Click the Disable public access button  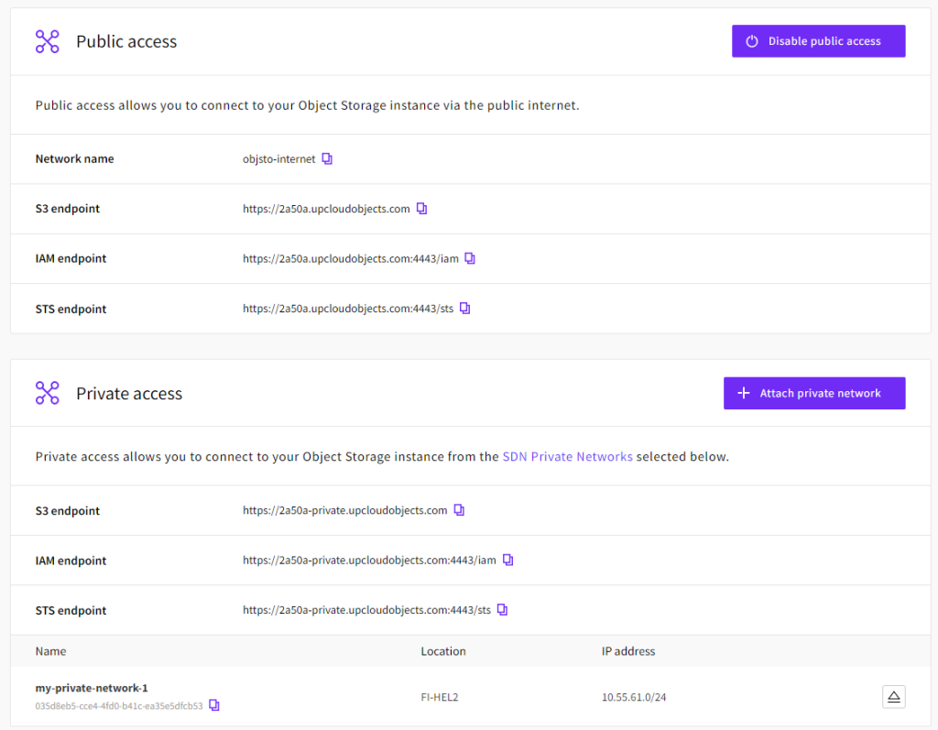pyautogui.click(x=818, y=40)
